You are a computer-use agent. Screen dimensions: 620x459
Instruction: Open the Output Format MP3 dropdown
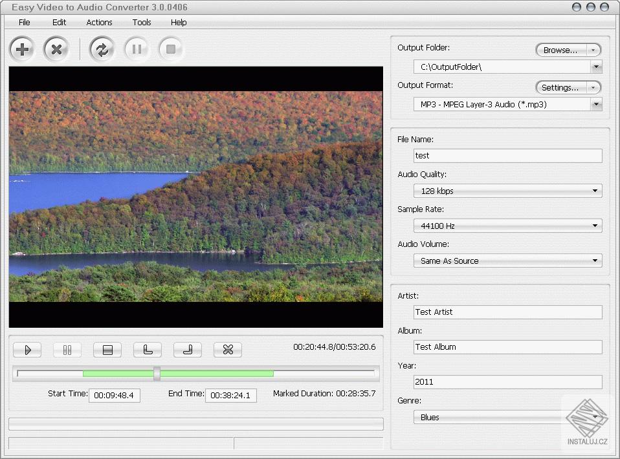pos(595,104)
